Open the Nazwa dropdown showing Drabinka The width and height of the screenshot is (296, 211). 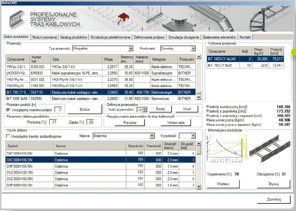(x=152, y=136)
